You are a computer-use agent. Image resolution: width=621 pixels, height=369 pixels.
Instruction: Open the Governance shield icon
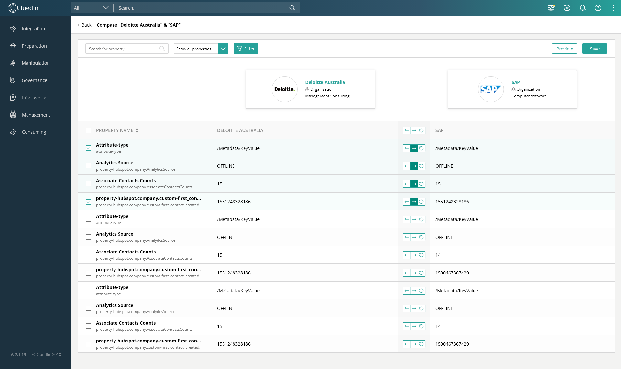13,80
